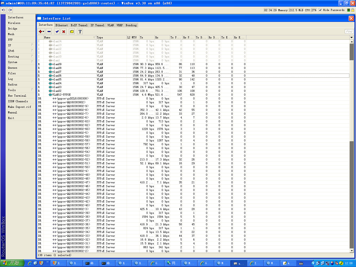The height and width of the screenshot is (267, 356).
Task: Click Make Supout.rif in sidebar
Action: pyautogui.click(x=21, y=107)
